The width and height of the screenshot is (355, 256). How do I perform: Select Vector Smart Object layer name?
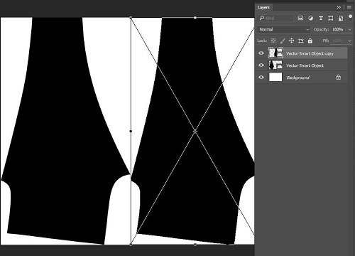pos(305,65)
